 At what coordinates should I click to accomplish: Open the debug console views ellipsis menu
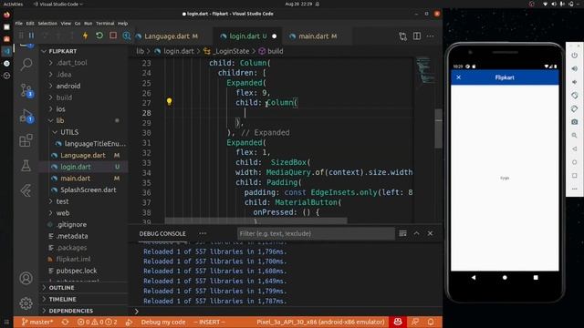click(x=203, y=233)
